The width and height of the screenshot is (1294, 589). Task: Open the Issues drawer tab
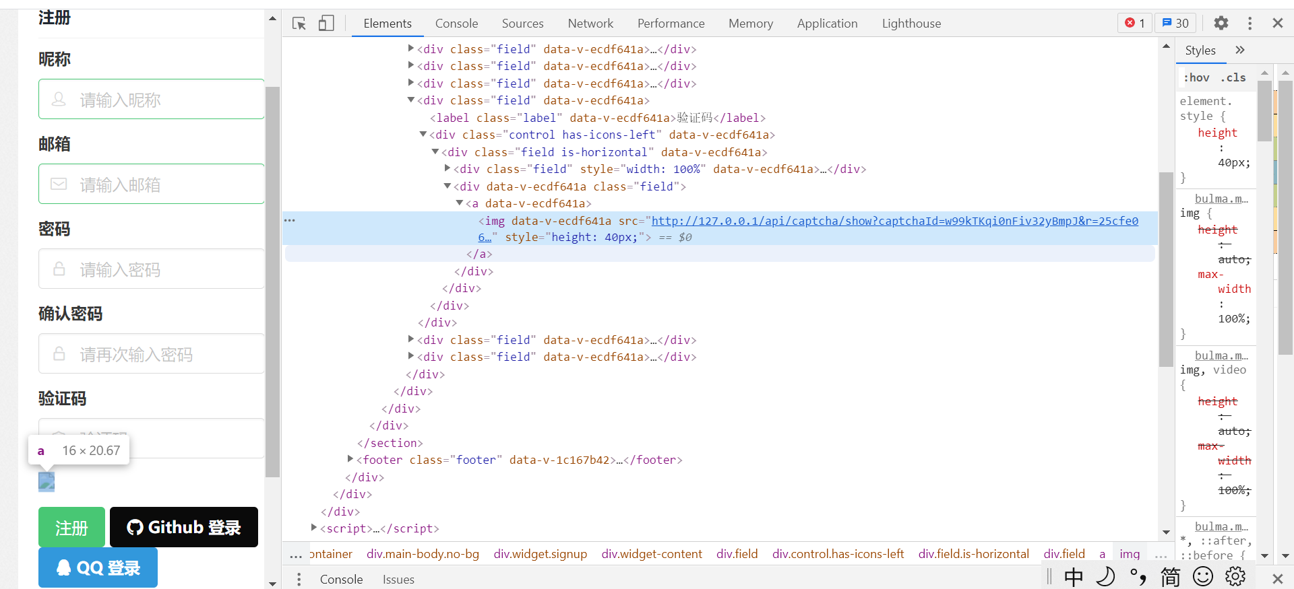pos(398,580)
